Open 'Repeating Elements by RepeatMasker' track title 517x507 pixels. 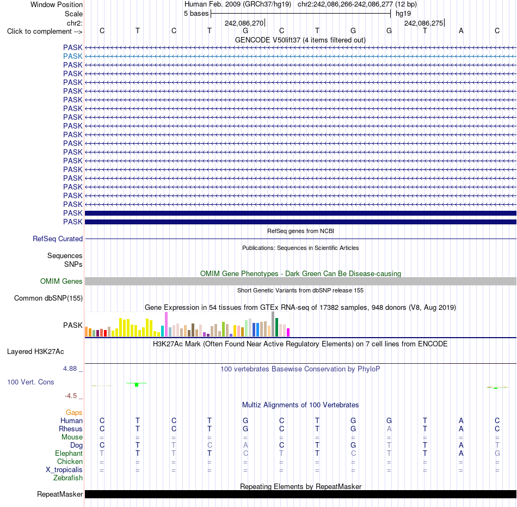[300, 486]
